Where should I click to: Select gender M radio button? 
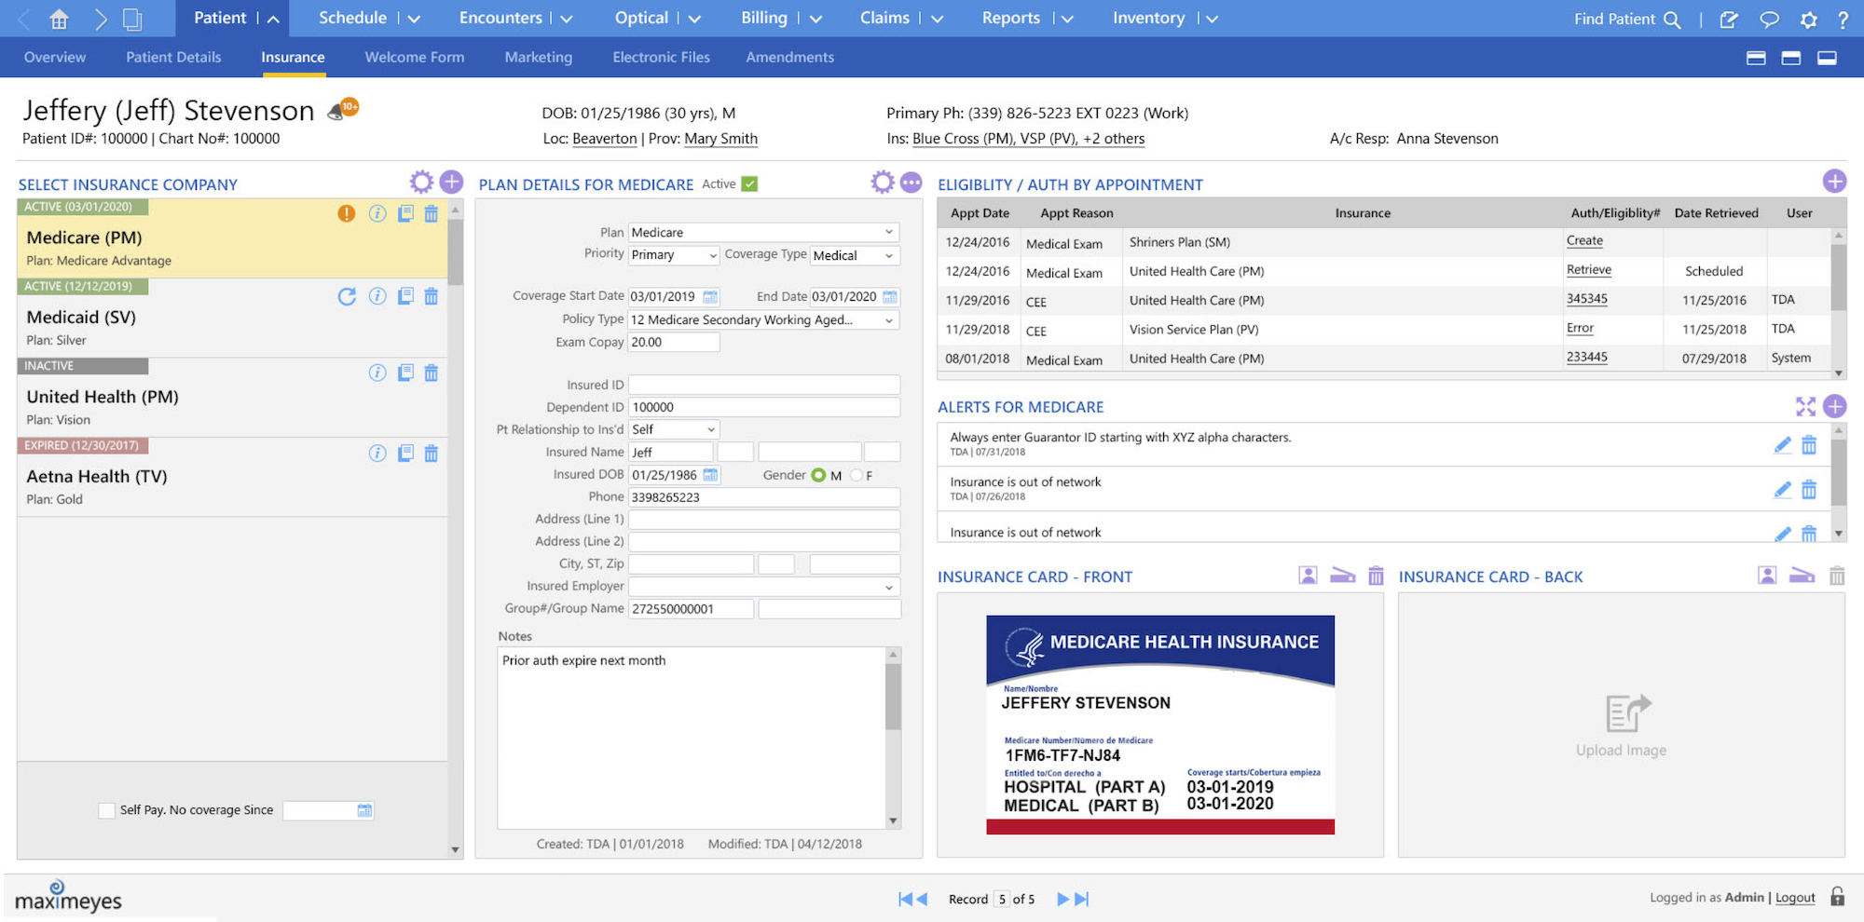[x=818, y=475]
